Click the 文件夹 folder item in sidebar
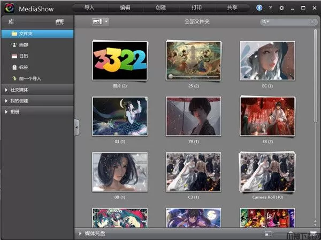321x240 pixels. [26, 34]
